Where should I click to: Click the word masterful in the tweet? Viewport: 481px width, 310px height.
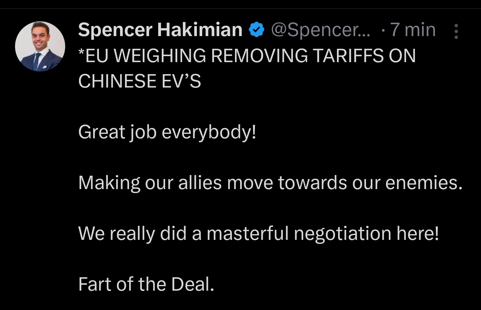248,233
